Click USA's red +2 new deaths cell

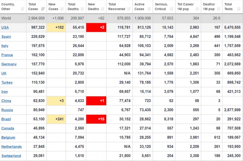pyautogui.click(x=96, y=27)
